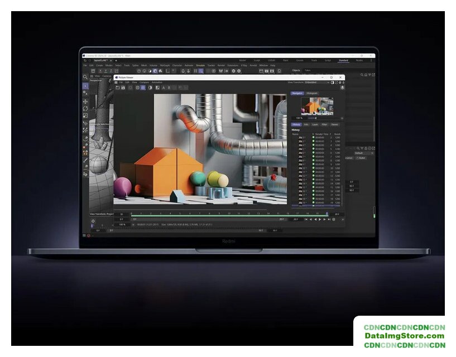Select the Scale tool in left toolbar
Viewport: 456px width, 357px height.
(85, 116)
